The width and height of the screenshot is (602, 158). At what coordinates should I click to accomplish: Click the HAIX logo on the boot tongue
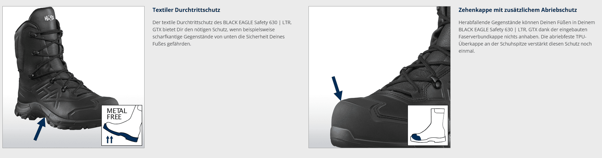[x=49, y=19]
